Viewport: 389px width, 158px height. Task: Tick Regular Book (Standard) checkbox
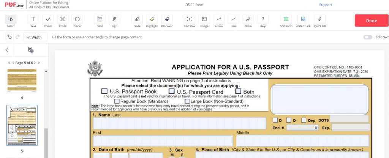[x=117, y=101]
